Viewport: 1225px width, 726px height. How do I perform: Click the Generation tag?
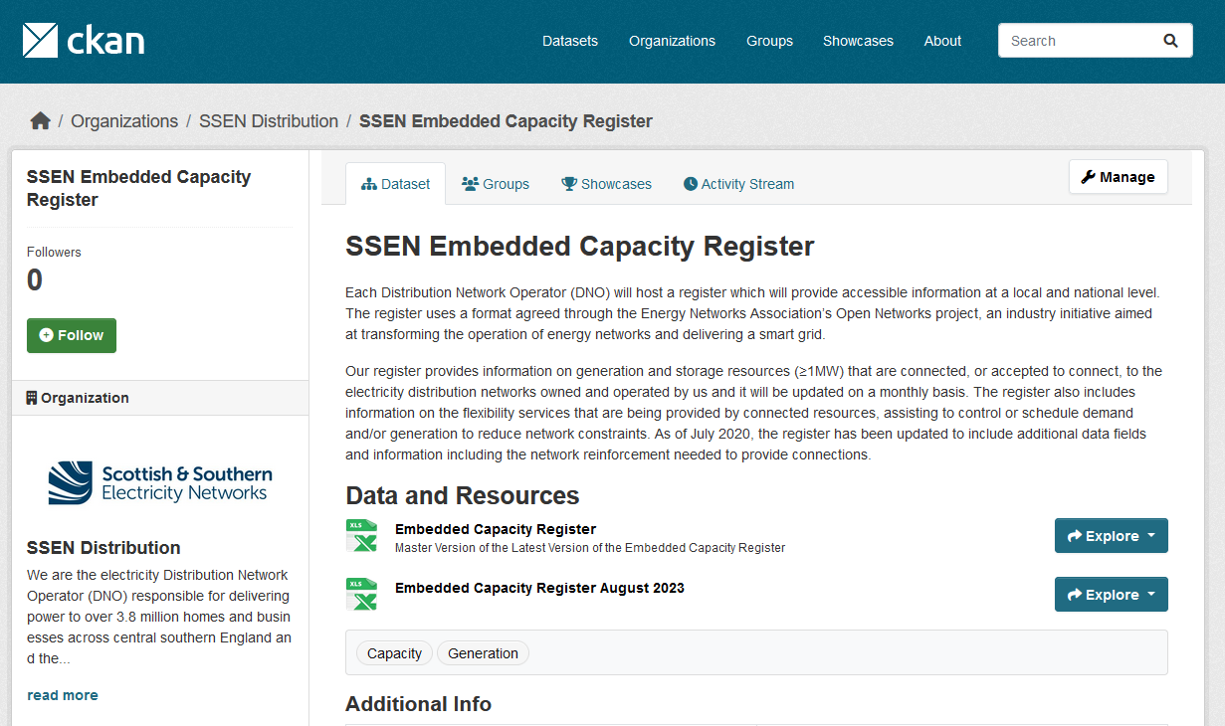point(483,653)
